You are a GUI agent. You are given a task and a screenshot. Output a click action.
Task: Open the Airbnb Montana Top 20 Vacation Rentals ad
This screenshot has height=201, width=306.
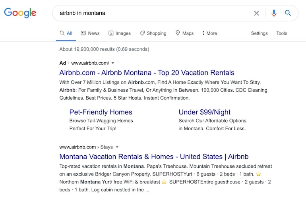pos(147,73)
